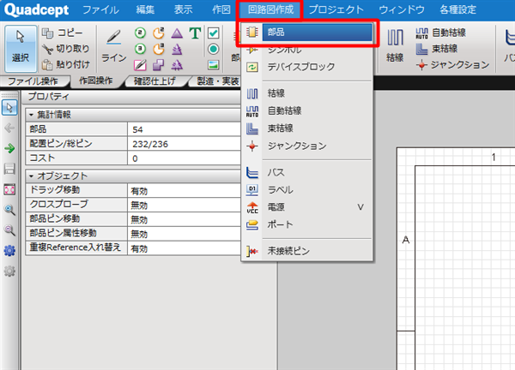Screen dimensions: 515x370
Task: Switch to 確認仕上げ ribbon tab
Action: 154,81
